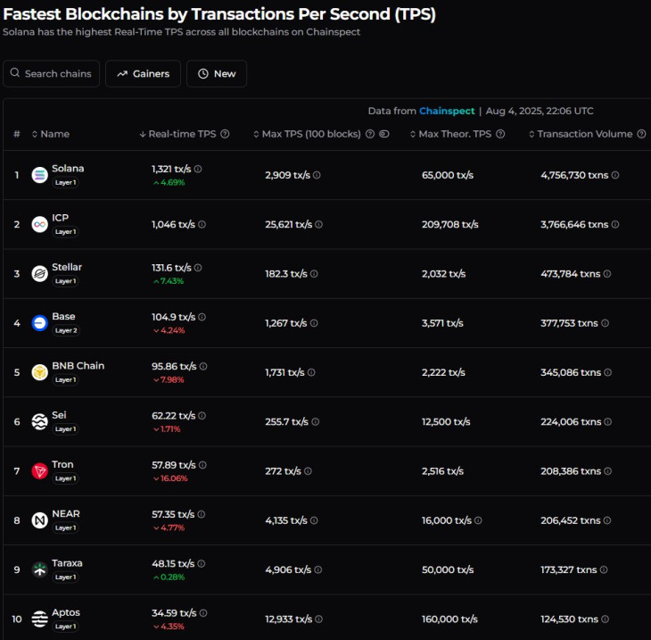Click info icon beside Base 104.9 tx/s
The height and width of the screenshot is (640, 651).
coord(202,317)
